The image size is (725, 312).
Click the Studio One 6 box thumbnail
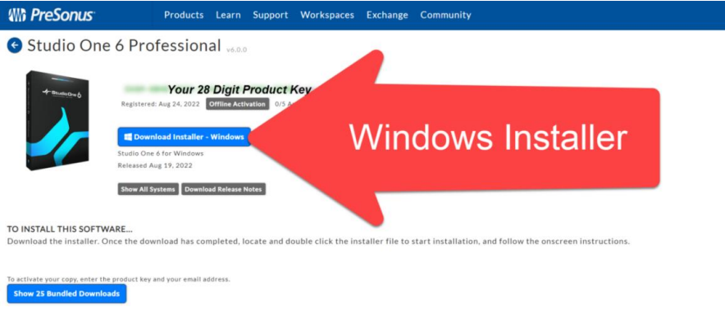57,121
